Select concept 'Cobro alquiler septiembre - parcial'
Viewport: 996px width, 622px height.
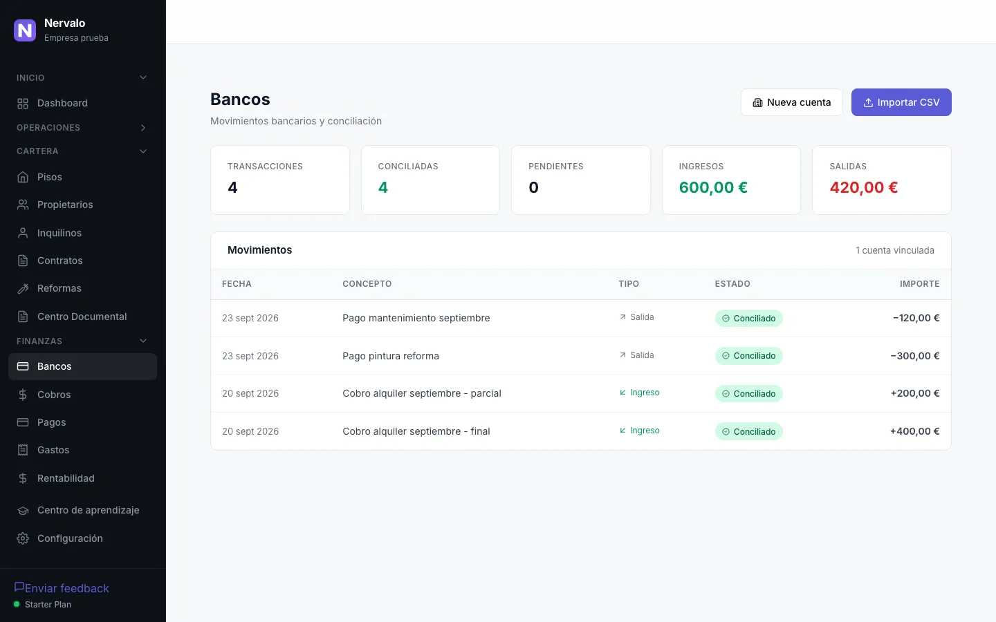(422, 393)
